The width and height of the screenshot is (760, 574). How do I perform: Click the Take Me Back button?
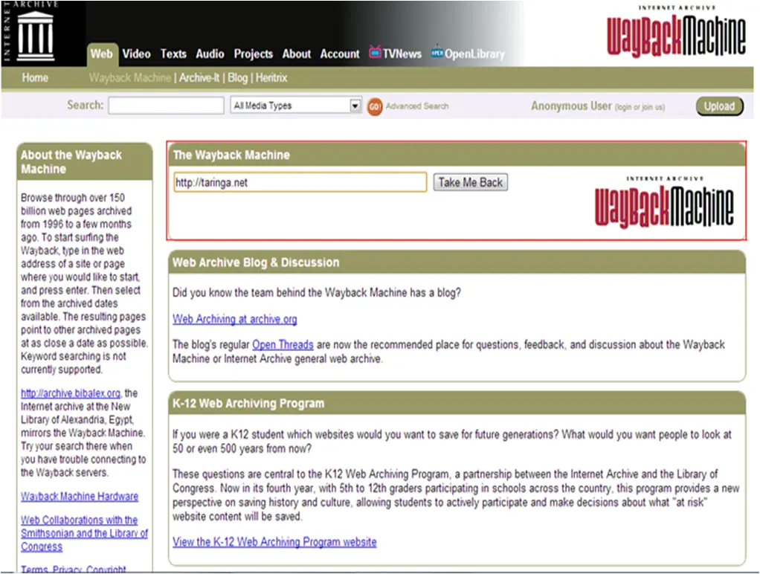pyautogui.click(x=470, y=182)
